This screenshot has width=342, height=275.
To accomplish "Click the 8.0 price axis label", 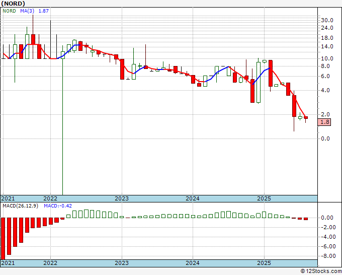I will pyautogui.click(x=325, y=66).
